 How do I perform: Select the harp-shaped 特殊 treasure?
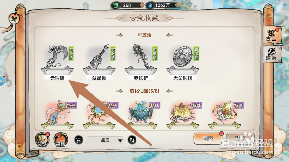click(x=57, y=114)
